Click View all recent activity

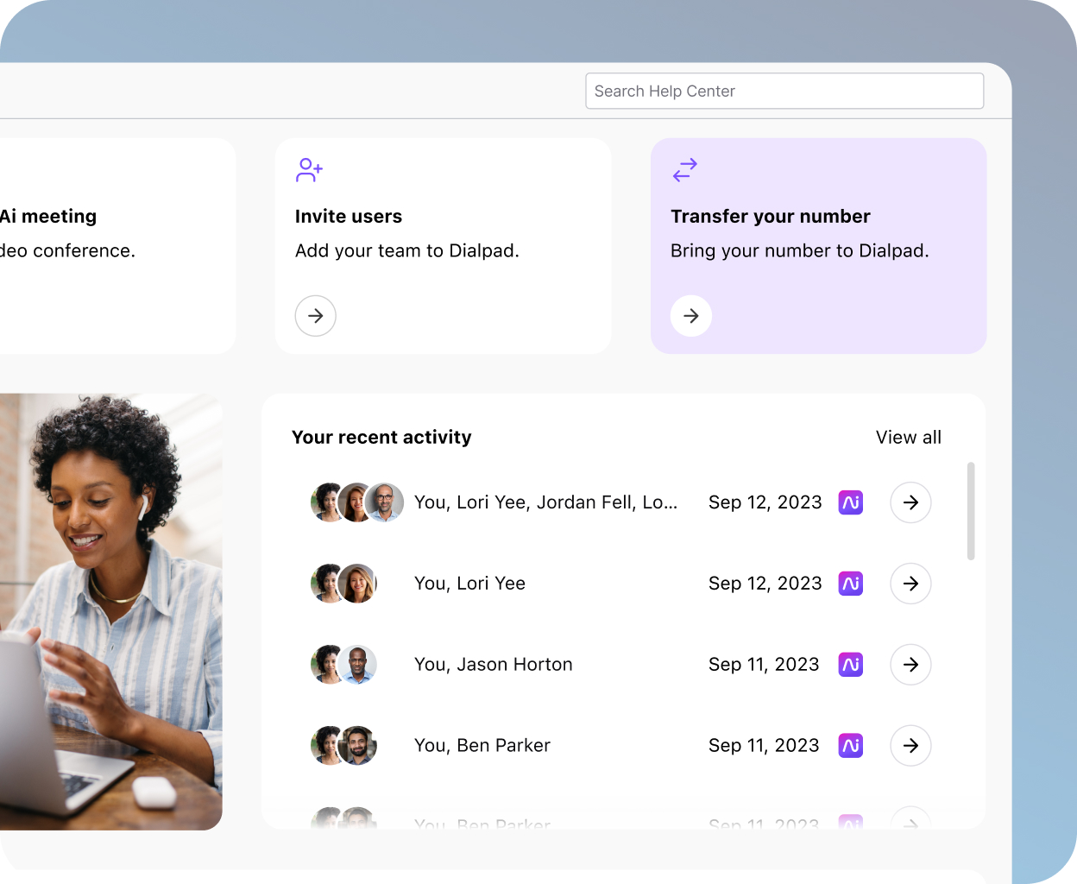909,438
